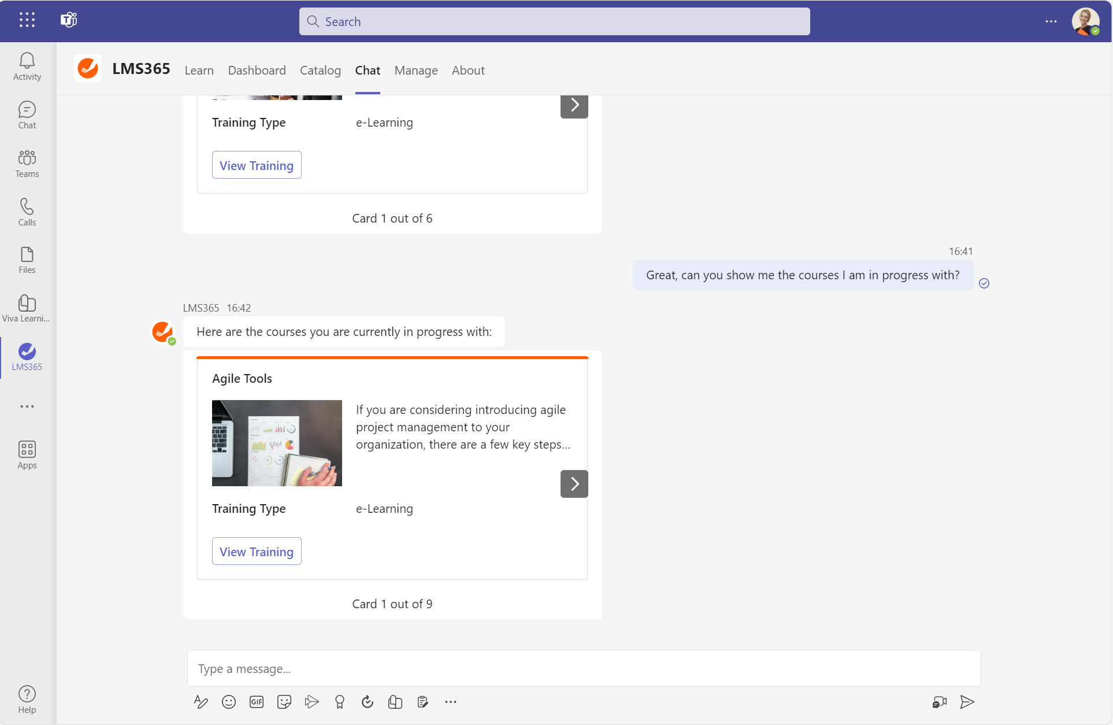The height and width of the screenshot is (725, 1113).
Task: Switch to the Dashboard tab
Action: click(x=257, y=71)
